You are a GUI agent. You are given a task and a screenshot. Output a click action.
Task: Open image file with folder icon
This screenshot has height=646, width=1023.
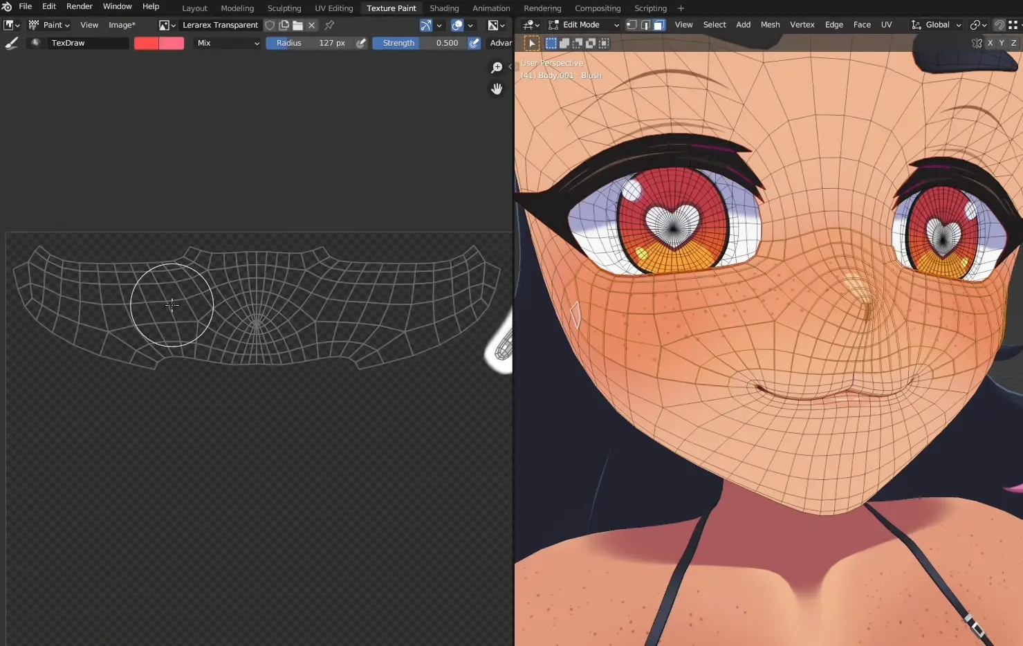(297, 25)
